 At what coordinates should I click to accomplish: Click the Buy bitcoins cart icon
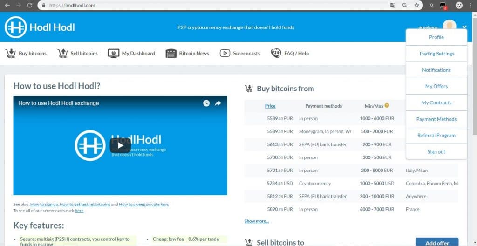tap(11, 53)
